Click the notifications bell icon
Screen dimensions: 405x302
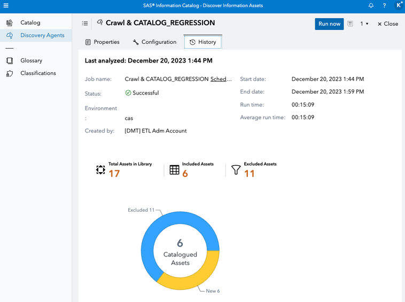pos(371,5)
